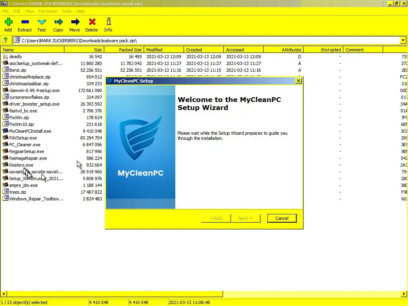This screenshot has height=306, width=408.
Task: Select the fastvd_bc.exe file icon
Action: [5, 111]
